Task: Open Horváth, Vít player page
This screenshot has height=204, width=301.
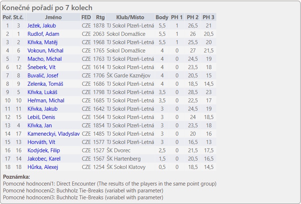Action: pos(41,142)
